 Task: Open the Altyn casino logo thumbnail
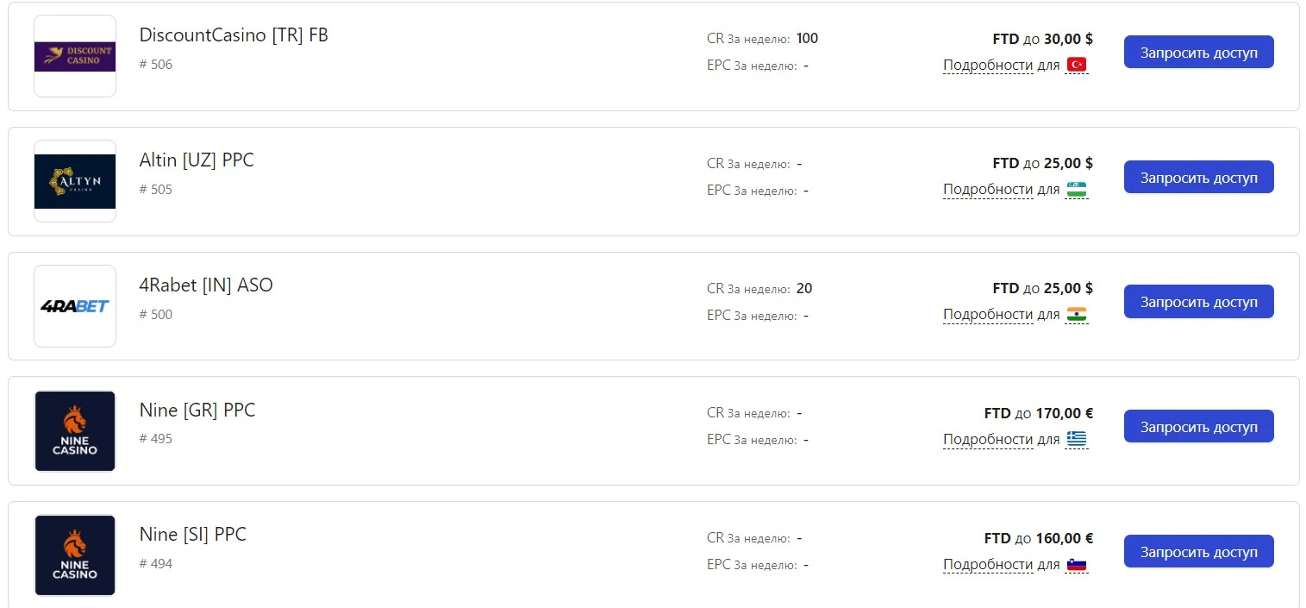[75, 181]
